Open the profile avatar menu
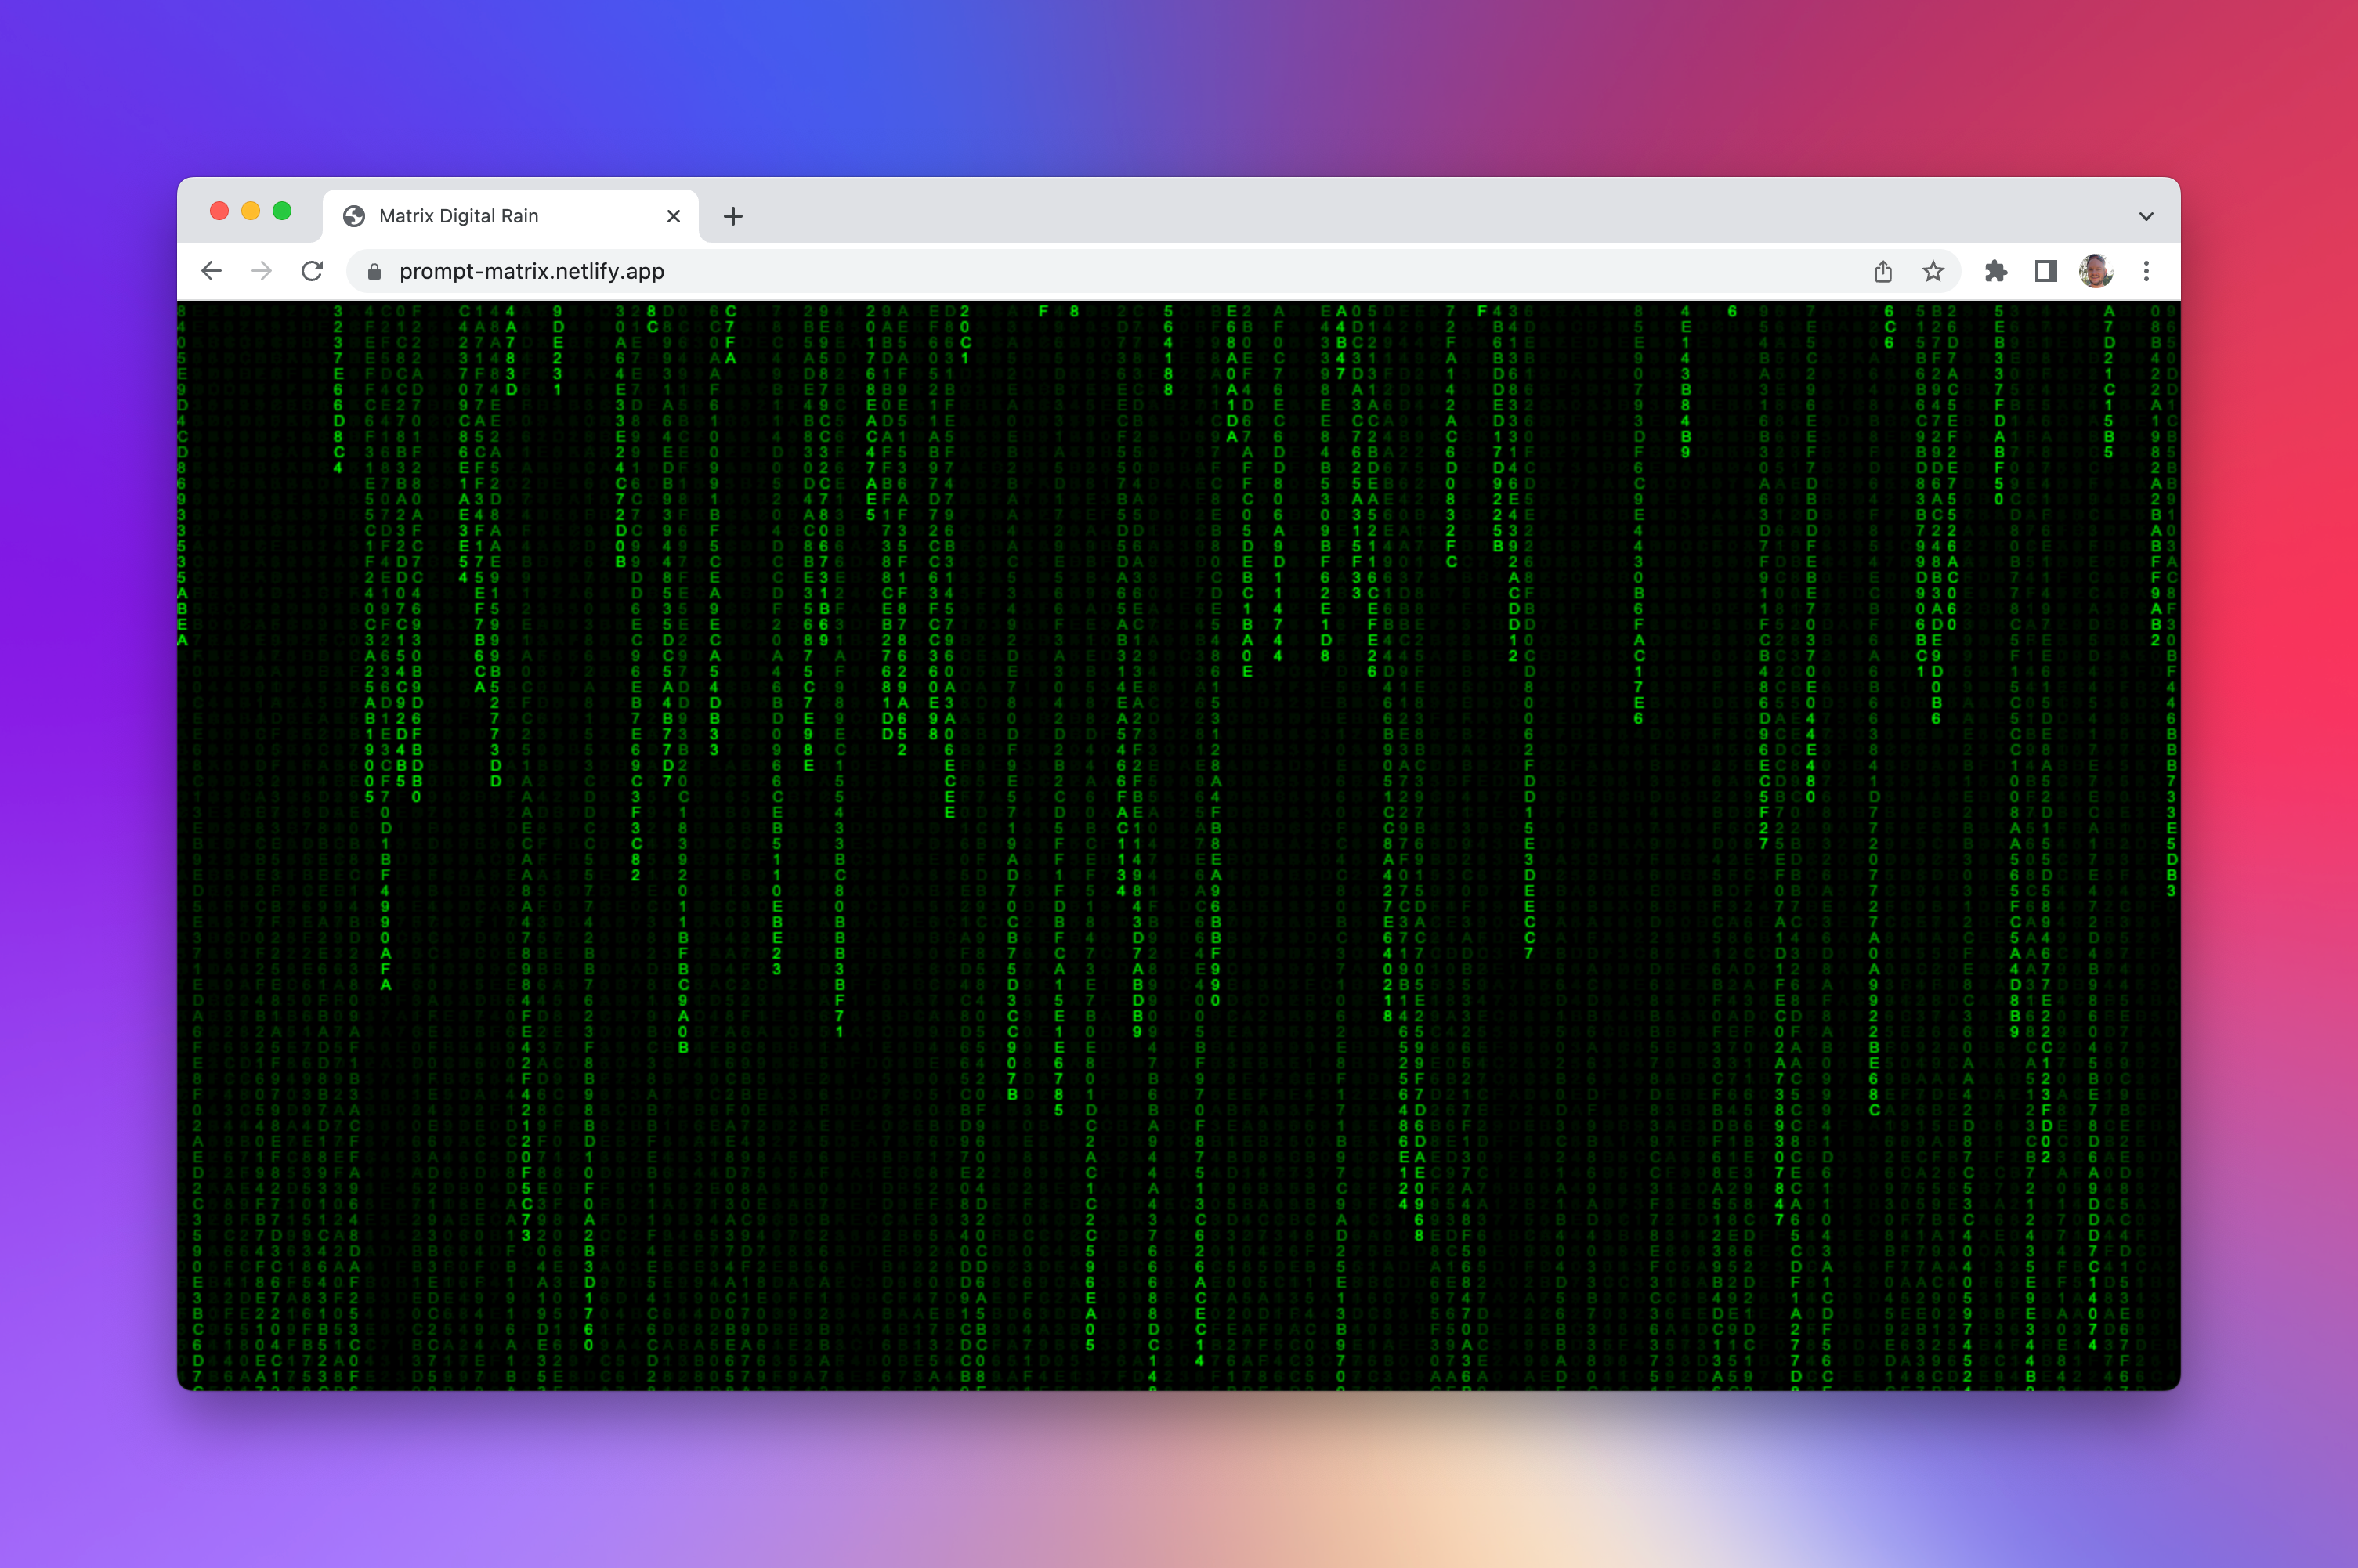Image resolution: width=2358 pixels, height=1568 pixels. pos(2095,271)
